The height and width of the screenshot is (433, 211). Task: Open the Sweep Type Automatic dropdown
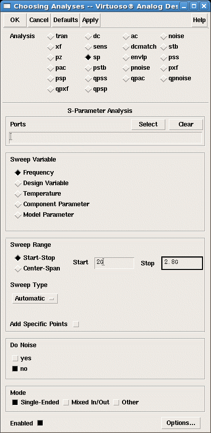click(x=35, y=299)
